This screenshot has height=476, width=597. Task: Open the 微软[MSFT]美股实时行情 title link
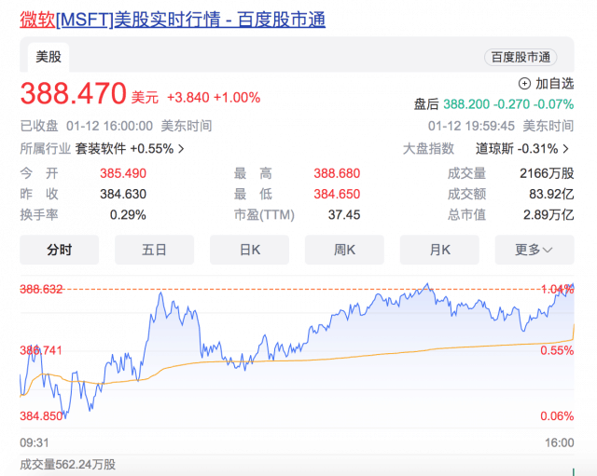click(x=173, y=20)
